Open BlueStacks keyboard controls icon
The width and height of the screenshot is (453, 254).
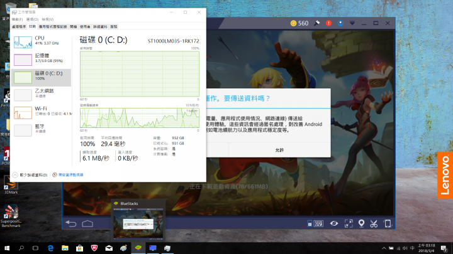click(x=318, y=223)
